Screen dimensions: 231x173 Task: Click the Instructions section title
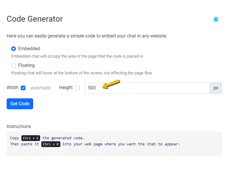click(x=19, y=126)
